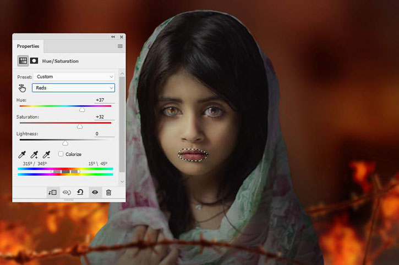Click the Hue value field +37
Screen dimensions: 399x265
[x=105, y=100]
